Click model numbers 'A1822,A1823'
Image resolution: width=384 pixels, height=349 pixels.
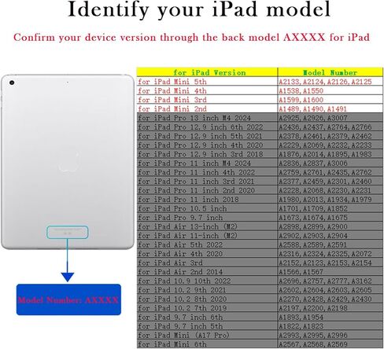pos(301,326)
